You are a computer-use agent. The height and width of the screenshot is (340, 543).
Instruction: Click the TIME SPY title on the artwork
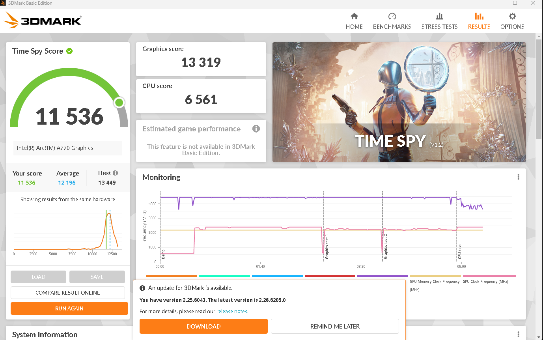(x=390, y=141)
